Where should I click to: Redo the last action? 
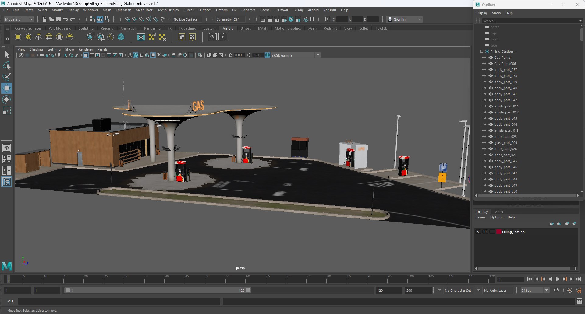[73, 19]
